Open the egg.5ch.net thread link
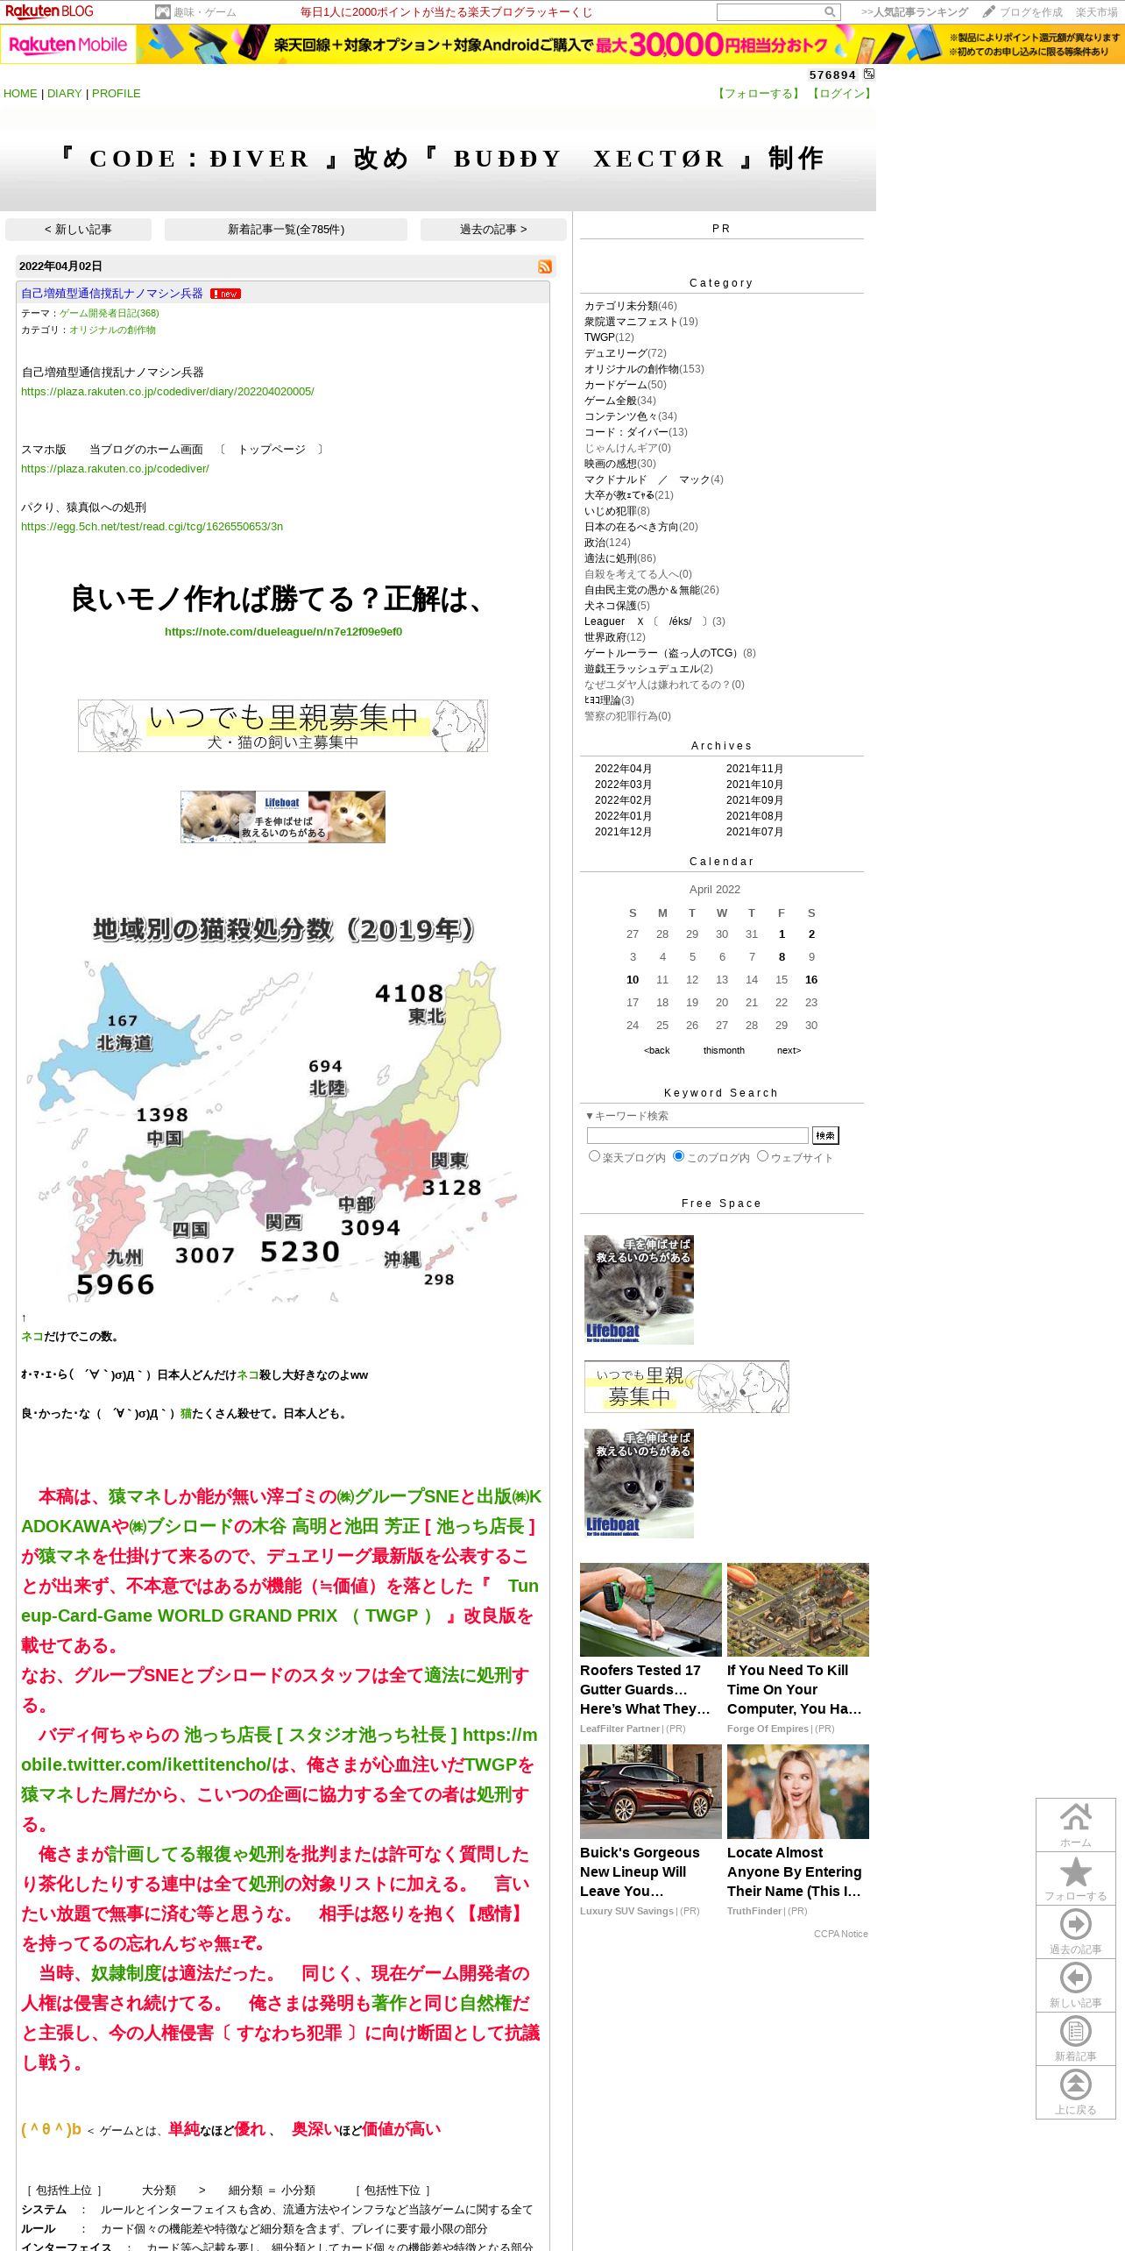1125x2251 pixels. pos(152,527)
